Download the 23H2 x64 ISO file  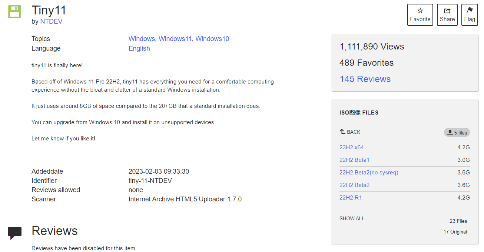click(x=351, y=147)
